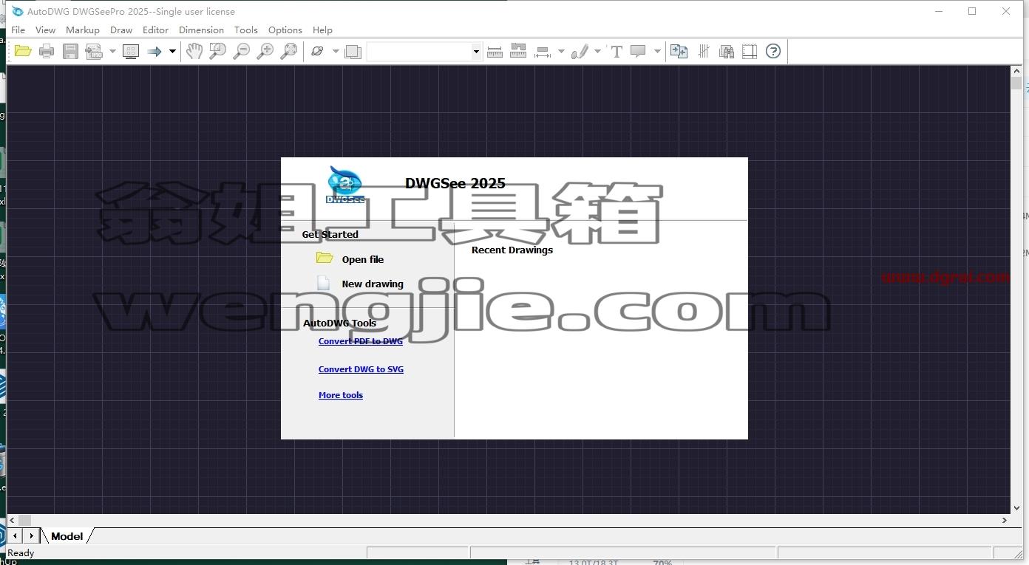1029x565 pixels.
Task: Click the tally marks count icon
Action: point(703,51)
